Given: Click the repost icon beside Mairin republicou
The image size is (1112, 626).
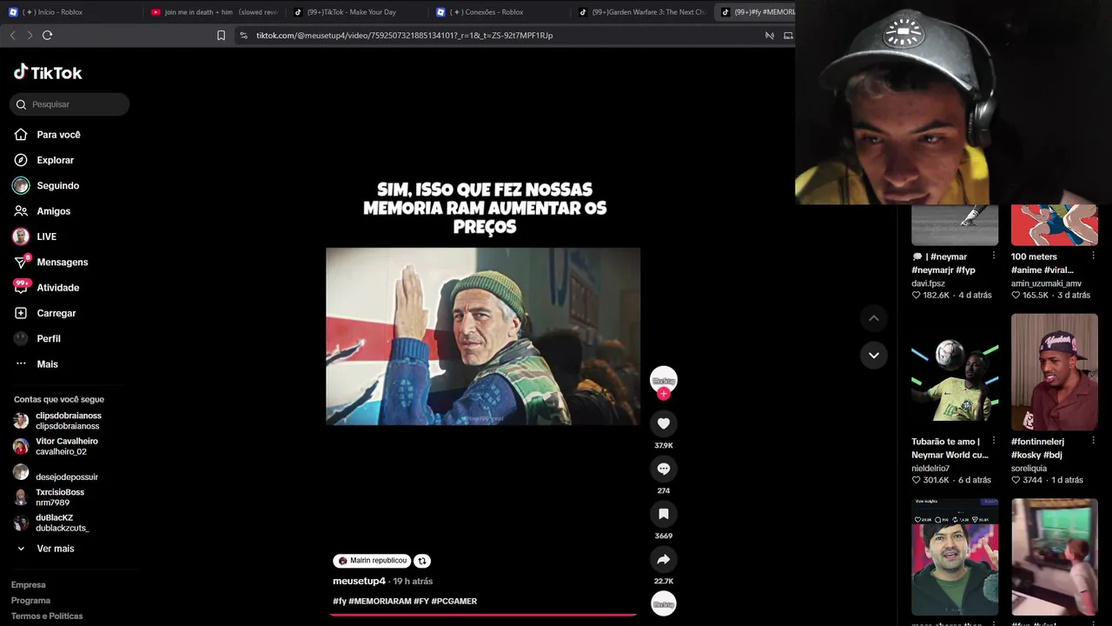Looking at the screenshot, I should click(421, 561).
